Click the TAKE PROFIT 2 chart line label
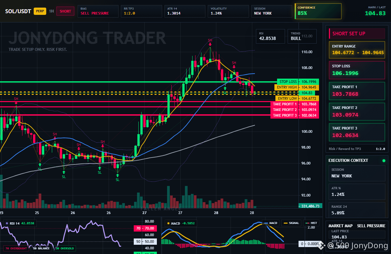This screenshot has height=254, width=391. (x=295, y=110)
